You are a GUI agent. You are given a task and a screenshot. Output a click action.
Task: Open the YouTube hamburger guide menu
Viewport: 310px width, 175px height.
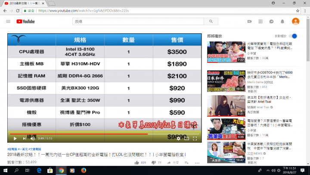click(x=8, y=22)
